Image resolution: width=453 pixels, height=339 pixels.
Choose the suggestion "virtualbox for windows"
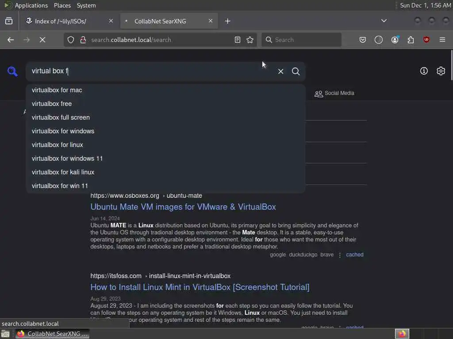coord(165,131)
